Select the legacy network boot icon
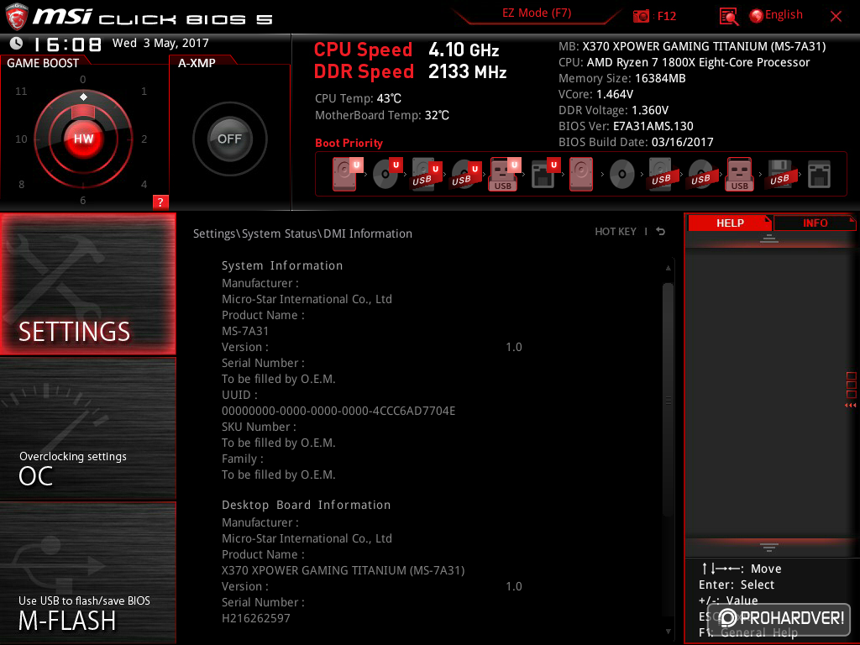This screenshot has height=645, width=860. coord(819,175)
